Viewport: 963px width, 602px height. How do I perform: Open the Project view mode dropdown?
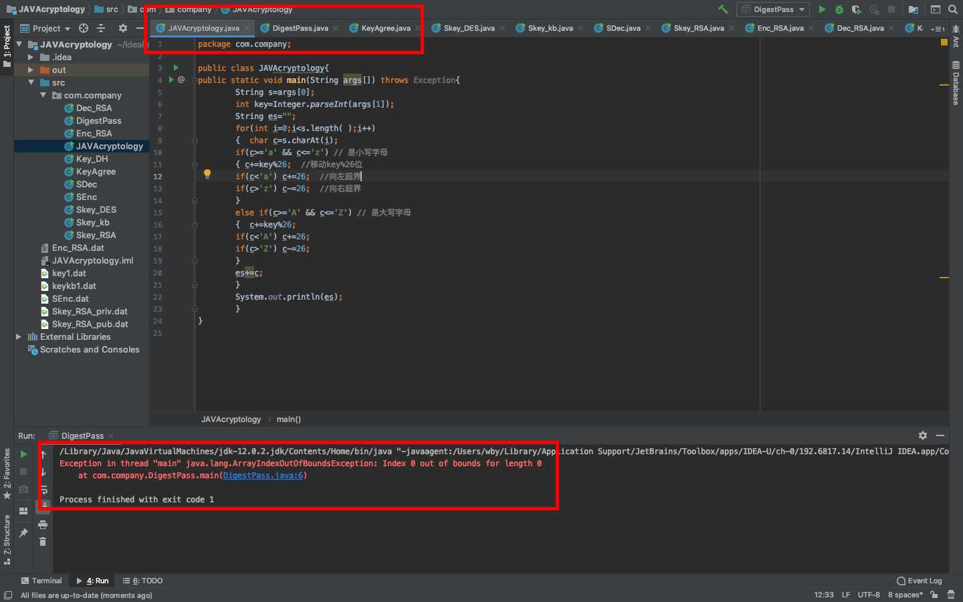[45, 28]
